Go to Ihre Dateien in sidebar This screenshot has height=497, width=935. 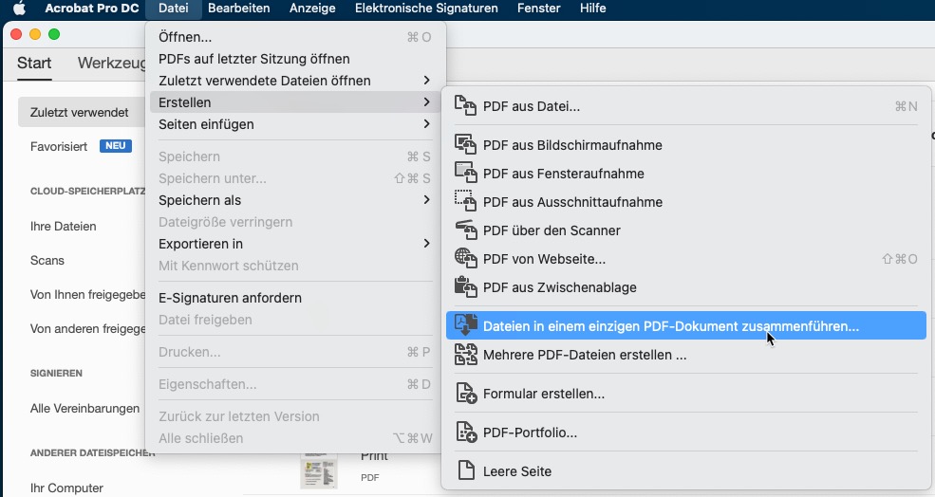click(x=64, y=227)
